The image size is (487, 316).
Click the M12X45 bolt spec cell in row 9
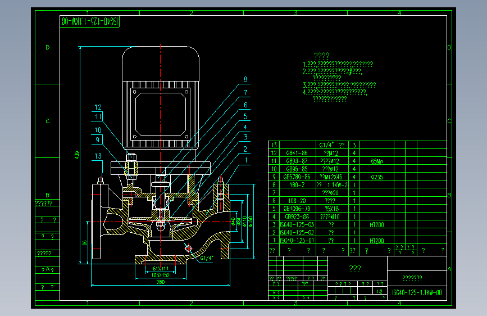tap(331, 177)
